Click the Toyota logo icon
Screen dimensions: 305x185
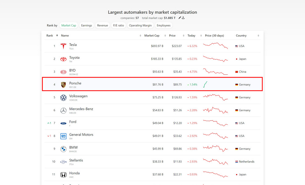coord(63,59)
